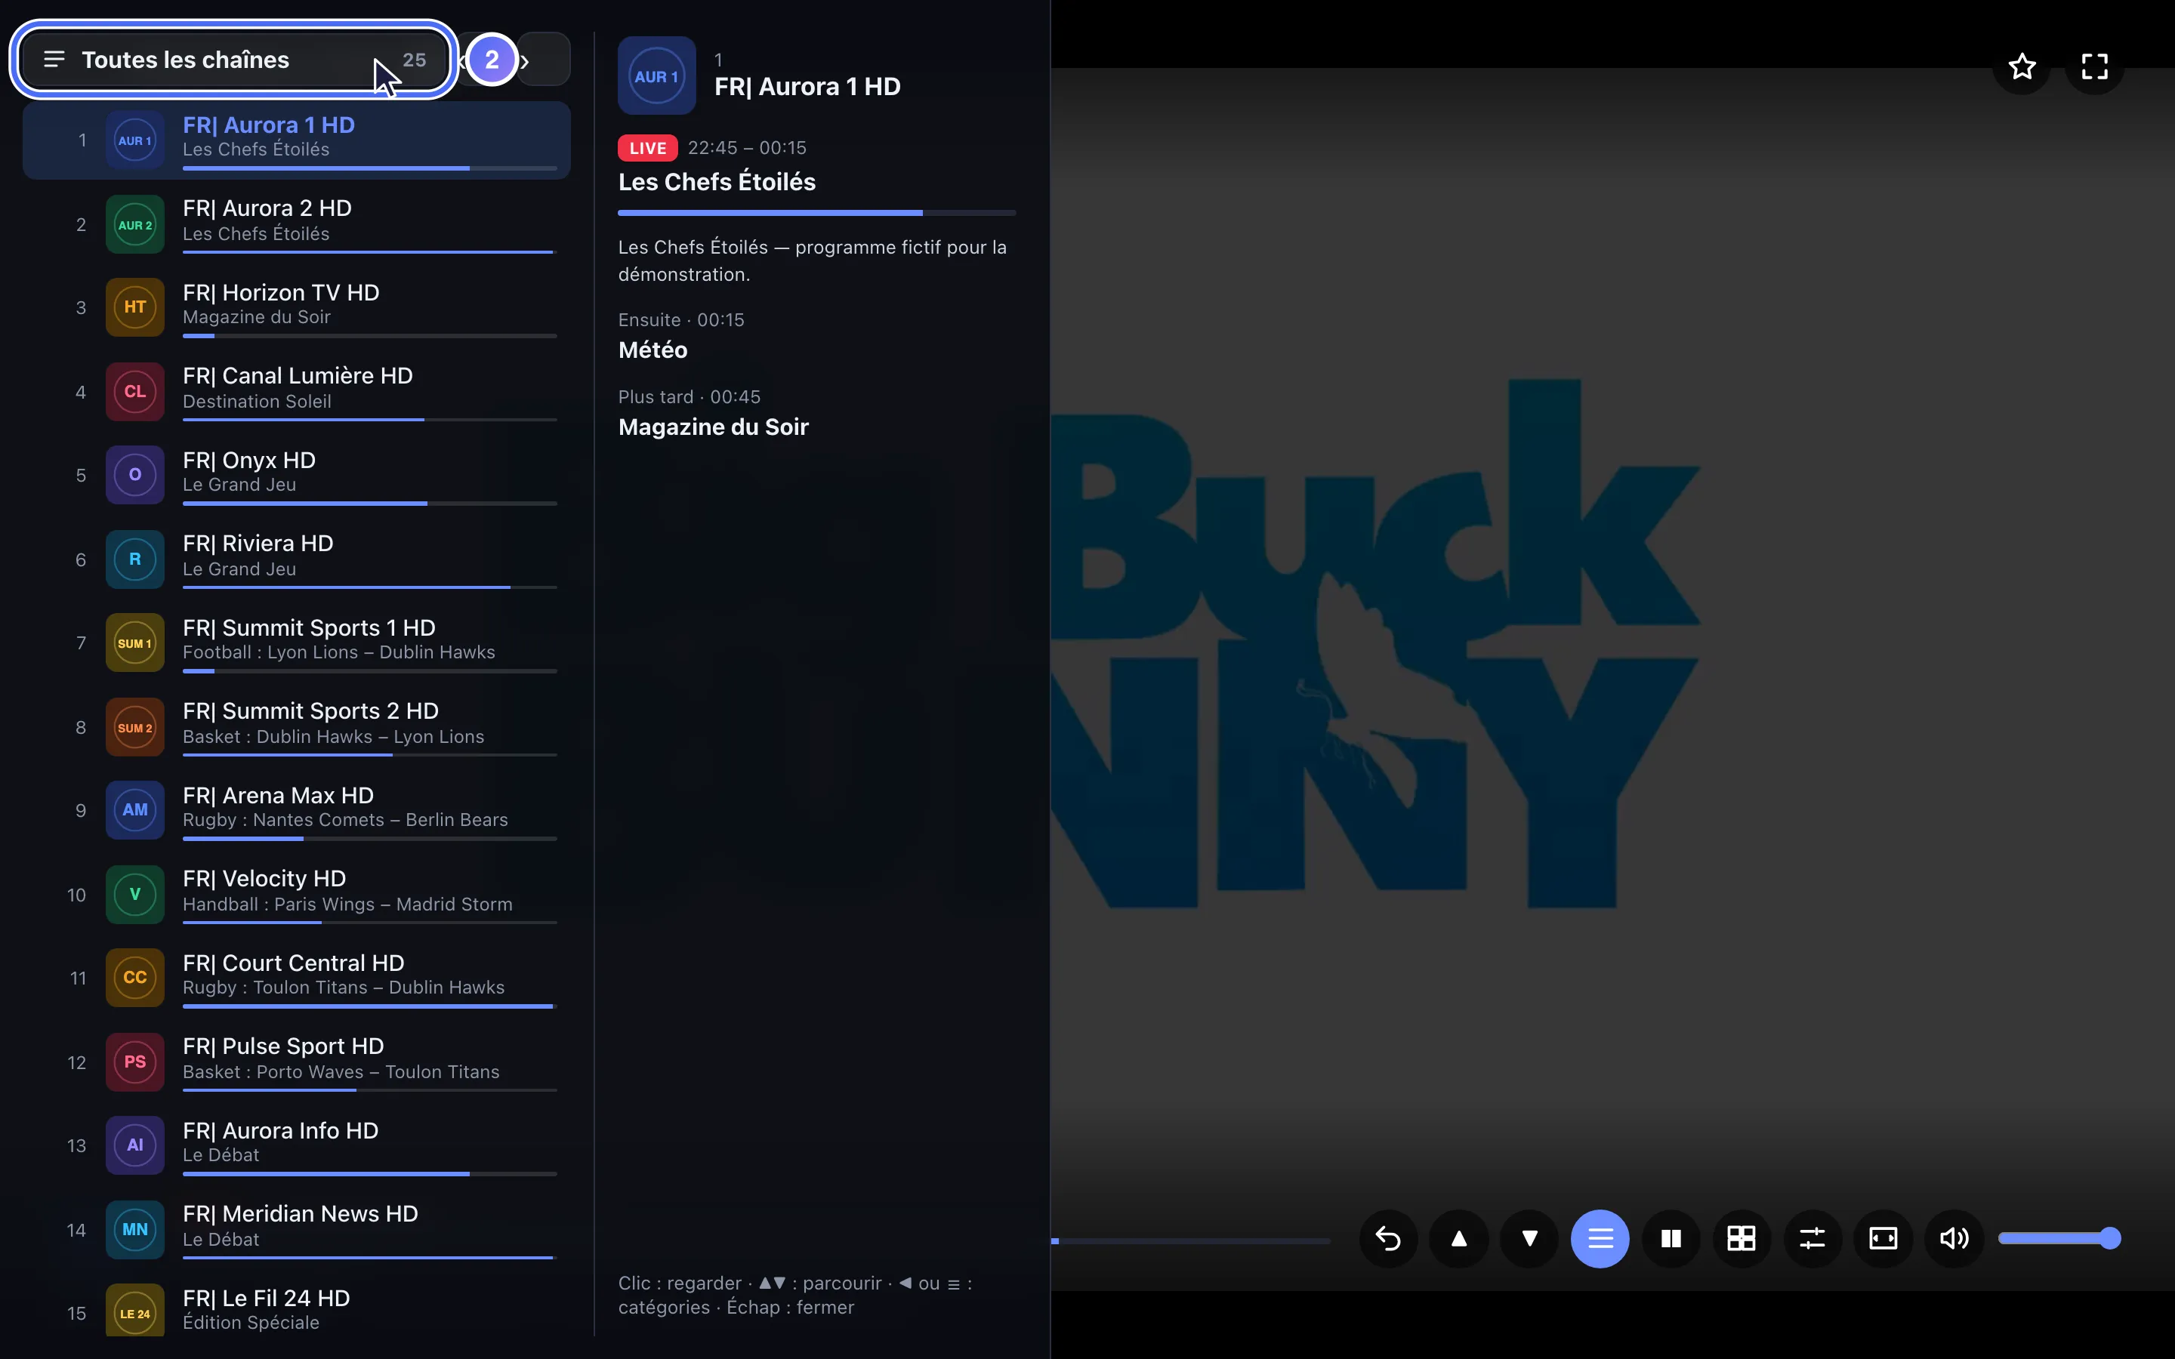Click "Le Grand Jeu" under FR| Riviera HD
The image size is (2175, 1359).
239,569
